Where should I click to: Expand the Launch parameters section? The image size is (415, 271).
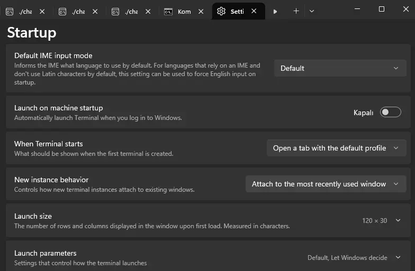(x=398, y=257)
